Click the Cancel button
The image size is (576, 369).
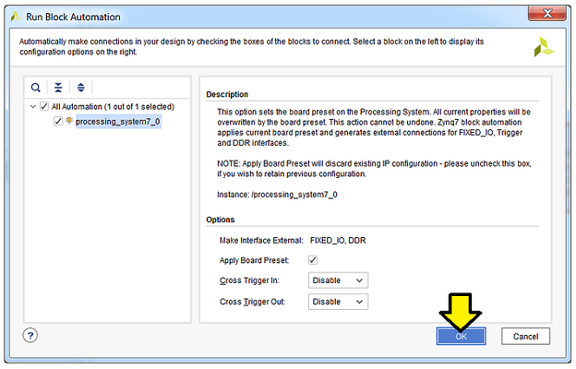click(x=525, y=337)
